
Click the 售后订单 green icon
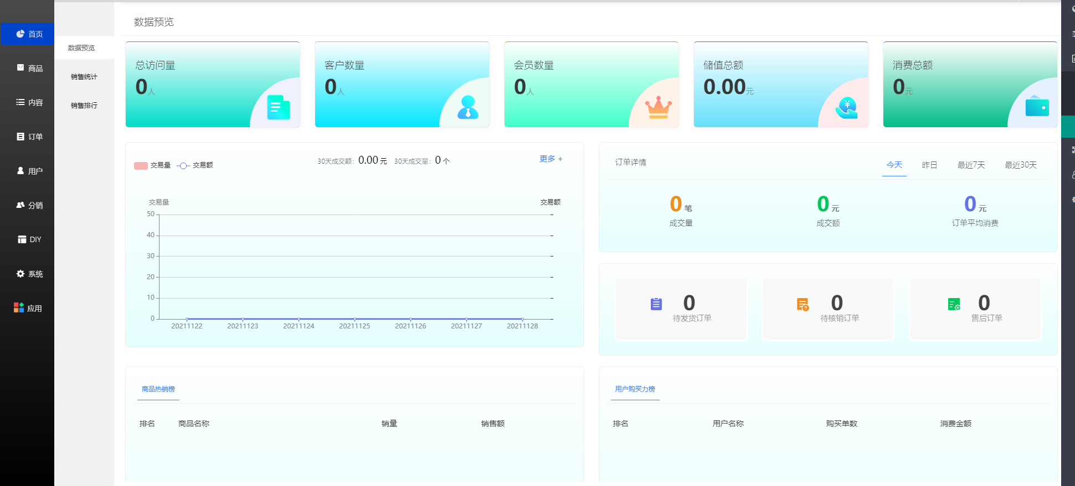pos(954,304)
